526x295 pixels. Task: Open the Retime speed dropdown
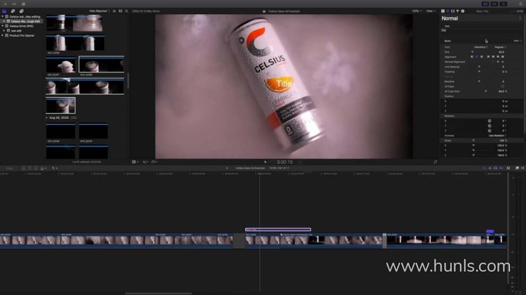tap(154, 162)
